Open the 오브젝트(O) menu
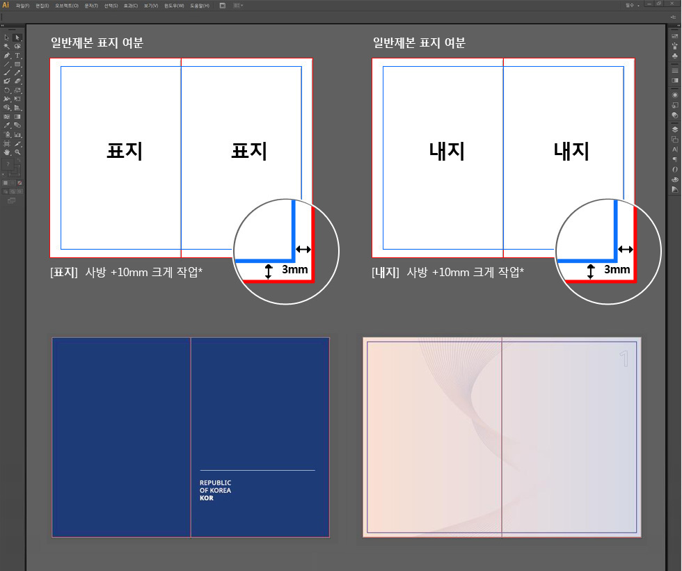The height and width of the screenshot is (571, 682). click(67, 6)
